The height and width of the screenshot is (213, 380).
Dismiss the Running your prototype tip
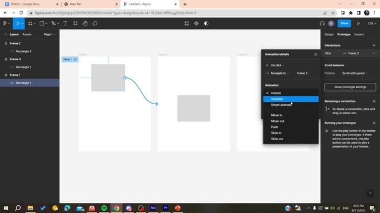point(374,123)
